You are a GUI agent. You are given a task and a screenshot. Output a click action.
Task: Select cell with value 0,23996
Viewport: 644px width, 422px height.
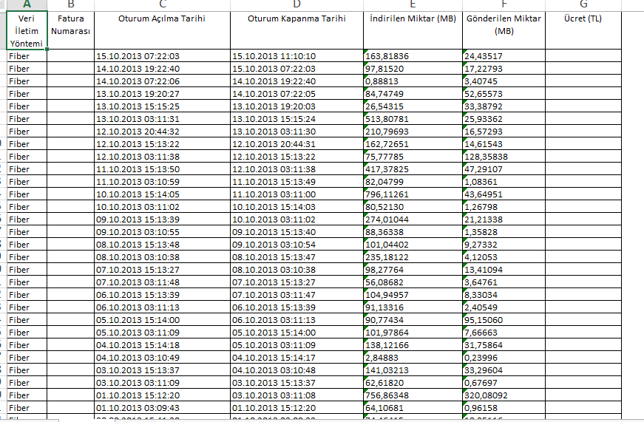click(x=504, y=358)
